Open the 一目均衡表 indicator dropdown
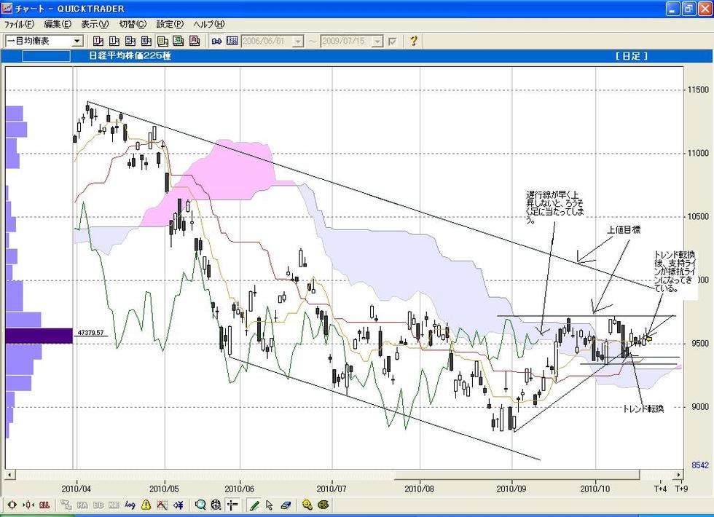This screenshot has height=517, width=714. click(77, 41)
